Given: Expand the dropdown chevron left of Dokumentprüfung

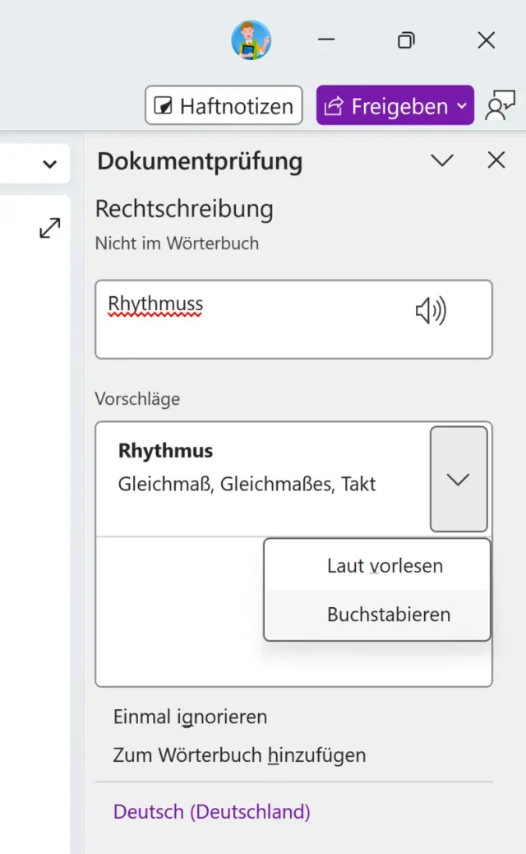Looking at the screenshot, I should pos(50,164).
